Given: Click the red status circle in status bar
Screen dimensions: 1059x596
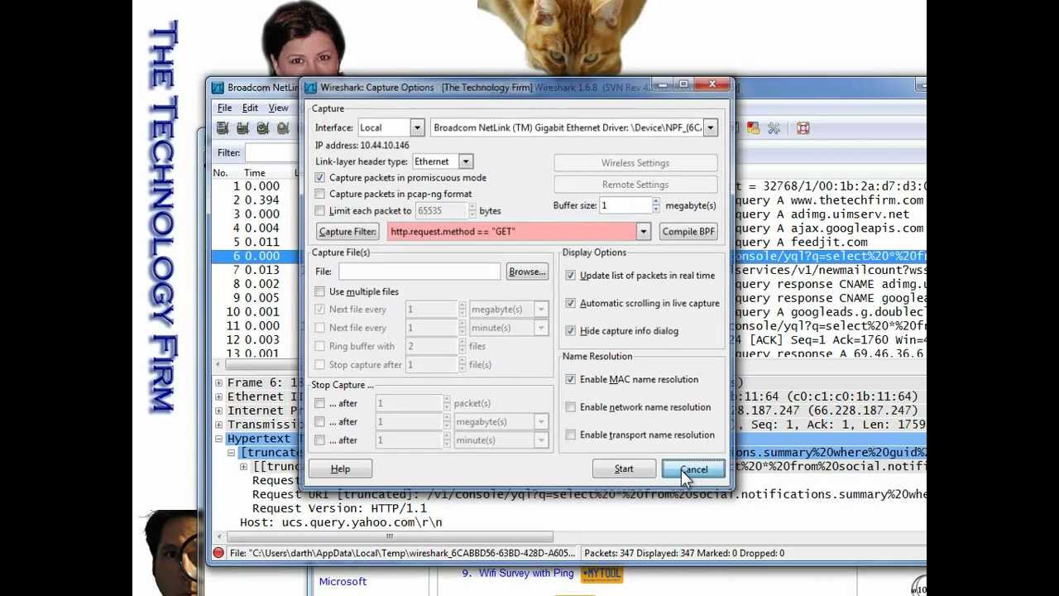Looking at the screenshot, I should click(218, 553).
